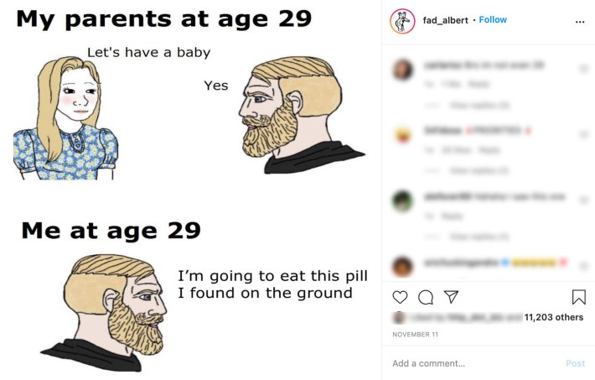595x380 pixels.
Task: Open the green avatar of the third commenter
Action: 403,200
